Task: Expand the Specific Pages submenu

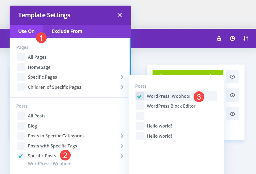Action: coord(122,77)
